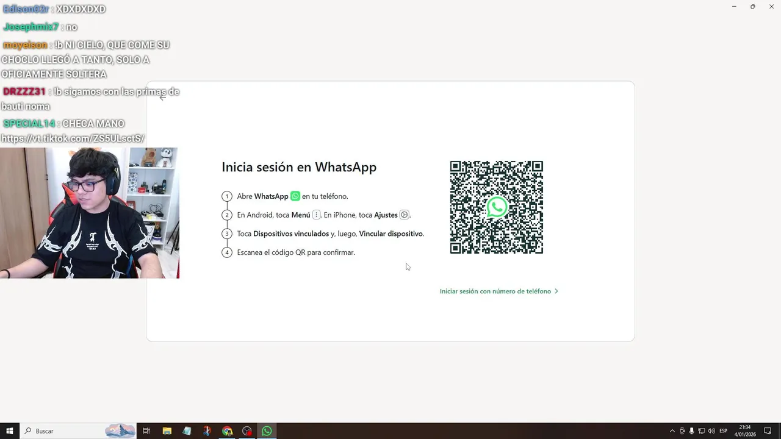Switch to Google Chrome in the taskbar
781x439 pixels.
227,431
